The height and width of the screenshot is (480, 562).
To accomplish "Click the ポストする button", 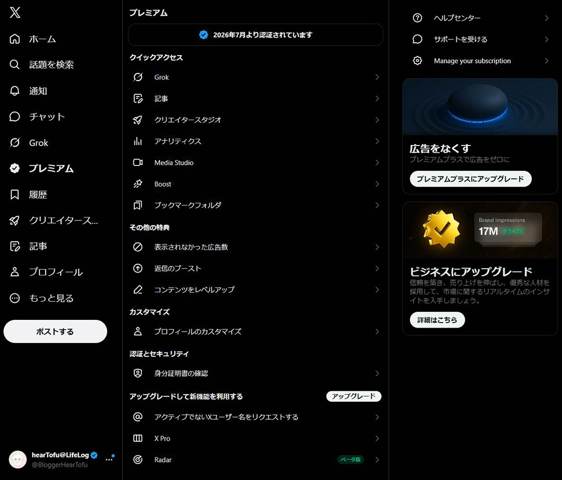I will point(55,331).
